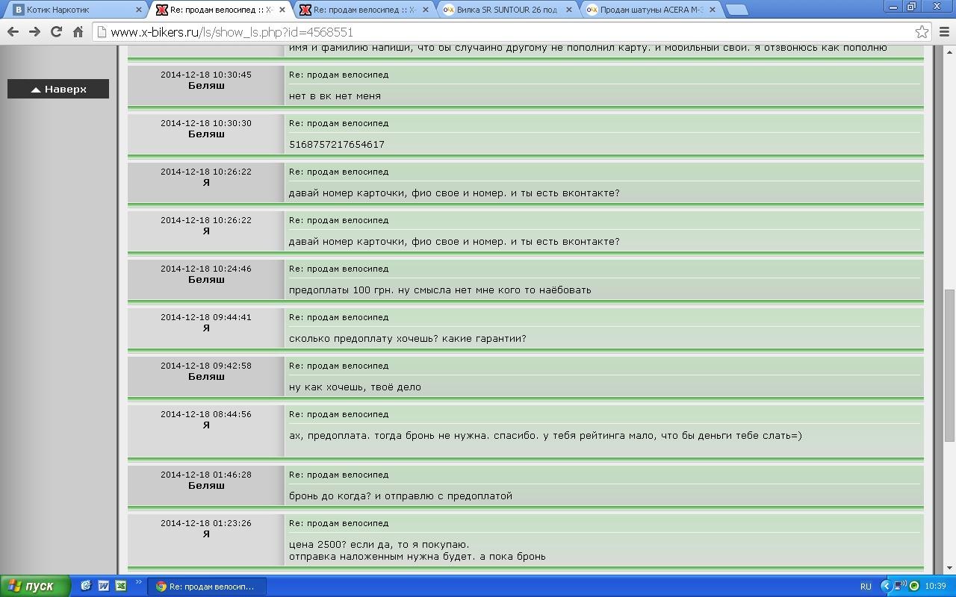956x597 pixels.
Task: Click the page scrollbar down arrow
Action: pos(949,568)
